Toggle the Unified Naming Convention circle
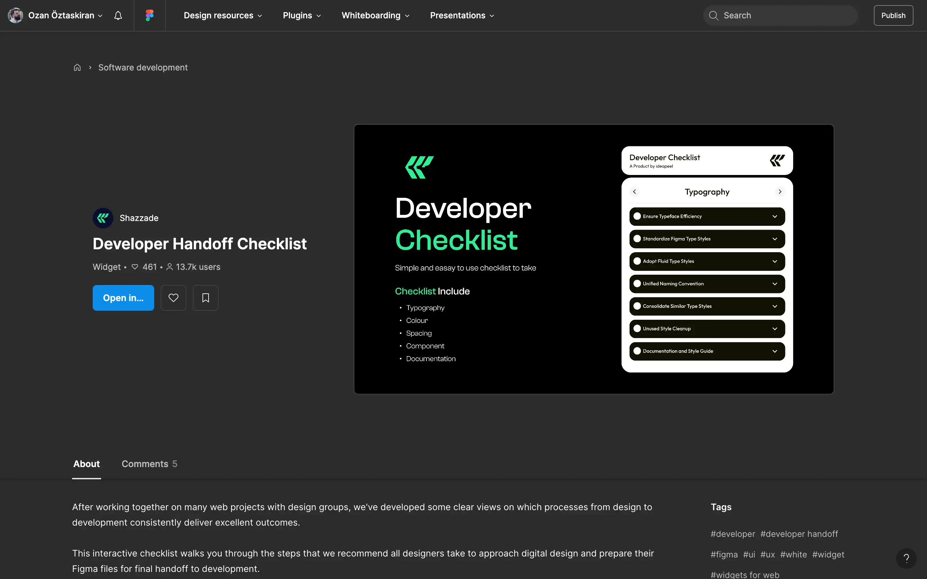Viewport: 927px width, 579px height. click(637, 284)
